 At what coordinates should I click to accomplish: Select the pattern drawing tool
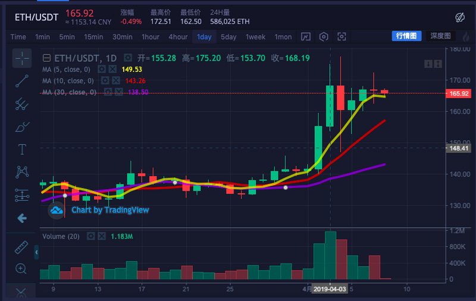tap(22, 172)
